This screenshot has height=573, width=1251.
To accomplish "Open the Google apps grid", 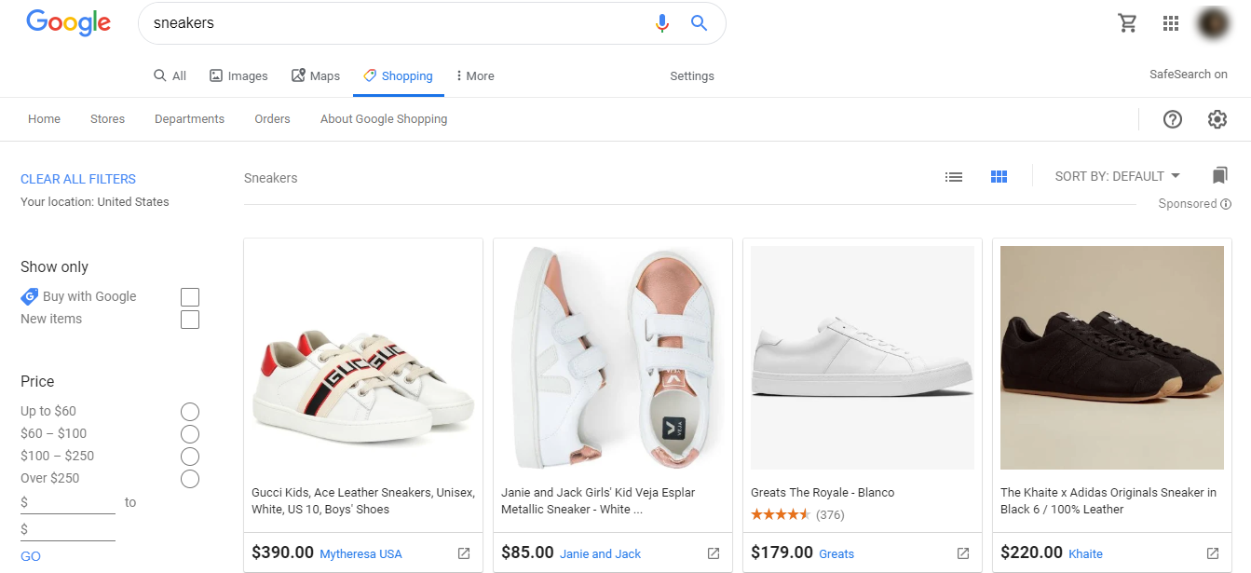I will [1171, 23].
